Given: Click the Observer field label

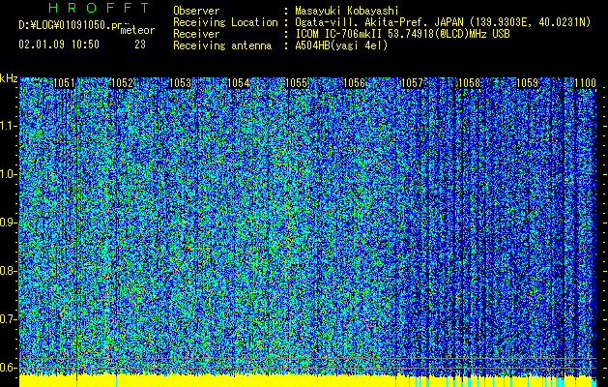Looking at the screenshot, I should coord(196,11).
